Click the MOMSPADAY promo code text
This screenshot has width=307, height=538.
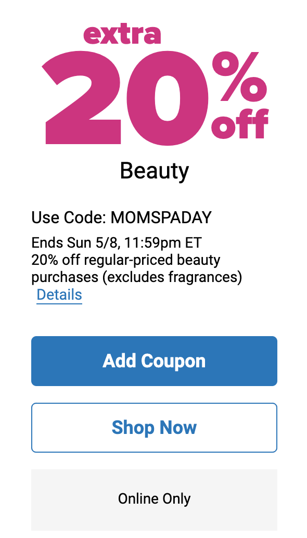[161, 217]
